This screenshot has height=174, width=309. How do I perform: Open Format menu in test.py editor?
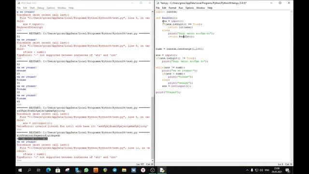pyautogui.click(x=172, y=8)
